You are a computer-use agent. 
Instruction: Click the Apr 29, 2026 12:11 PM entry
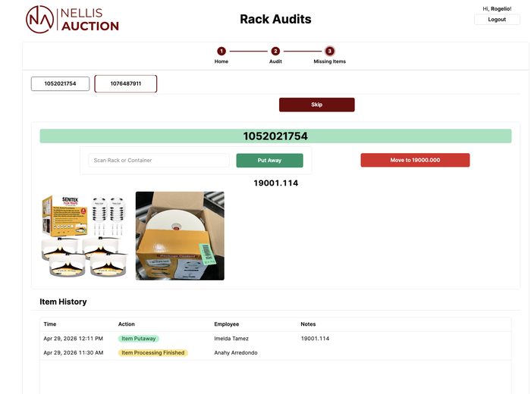[73, 339]
